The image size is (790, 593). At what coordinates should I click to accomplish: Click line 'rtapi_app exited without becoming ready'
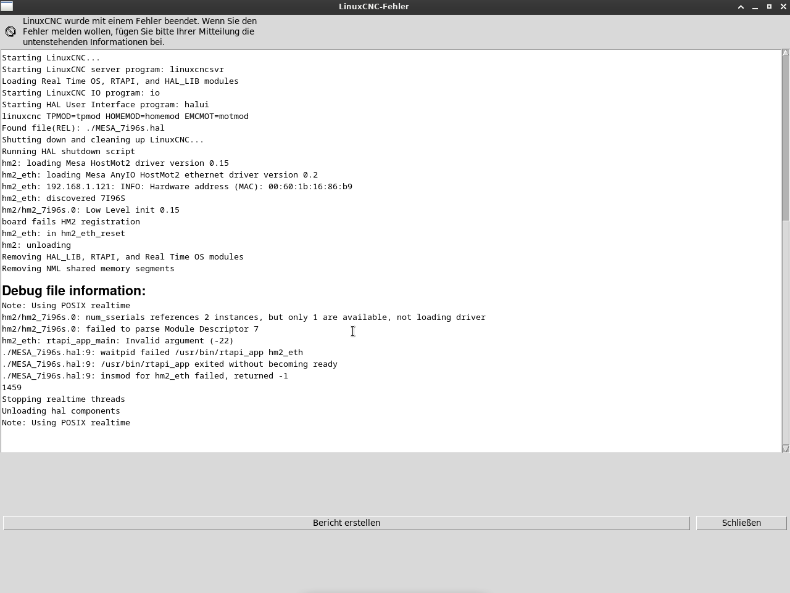[170, 364]
